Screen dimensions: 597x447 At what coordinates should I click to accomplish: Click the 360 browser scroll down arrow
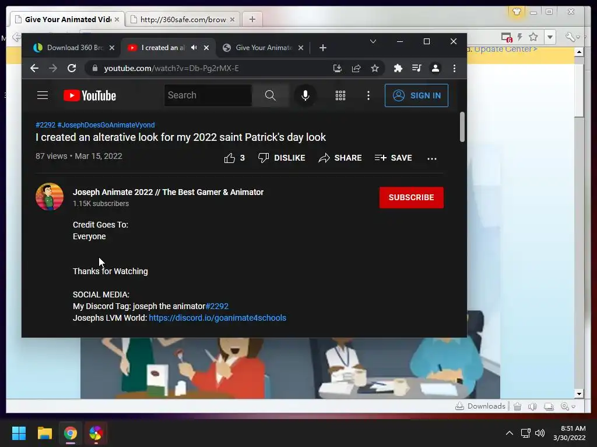click(579, 394)
